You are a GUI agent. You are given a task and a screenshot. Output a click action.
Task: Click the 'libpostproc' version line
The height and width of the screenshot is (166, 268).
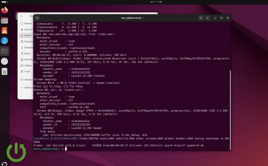(67, 30)
